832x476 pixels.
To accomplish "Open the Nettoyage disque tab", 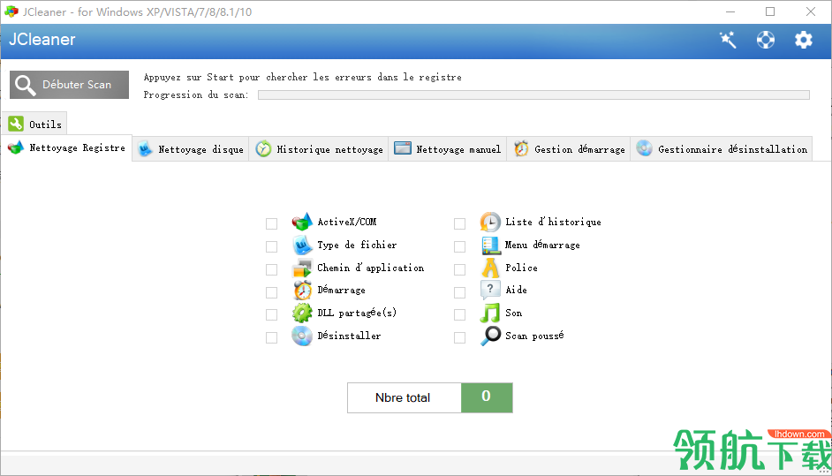I will pos(191,149).
